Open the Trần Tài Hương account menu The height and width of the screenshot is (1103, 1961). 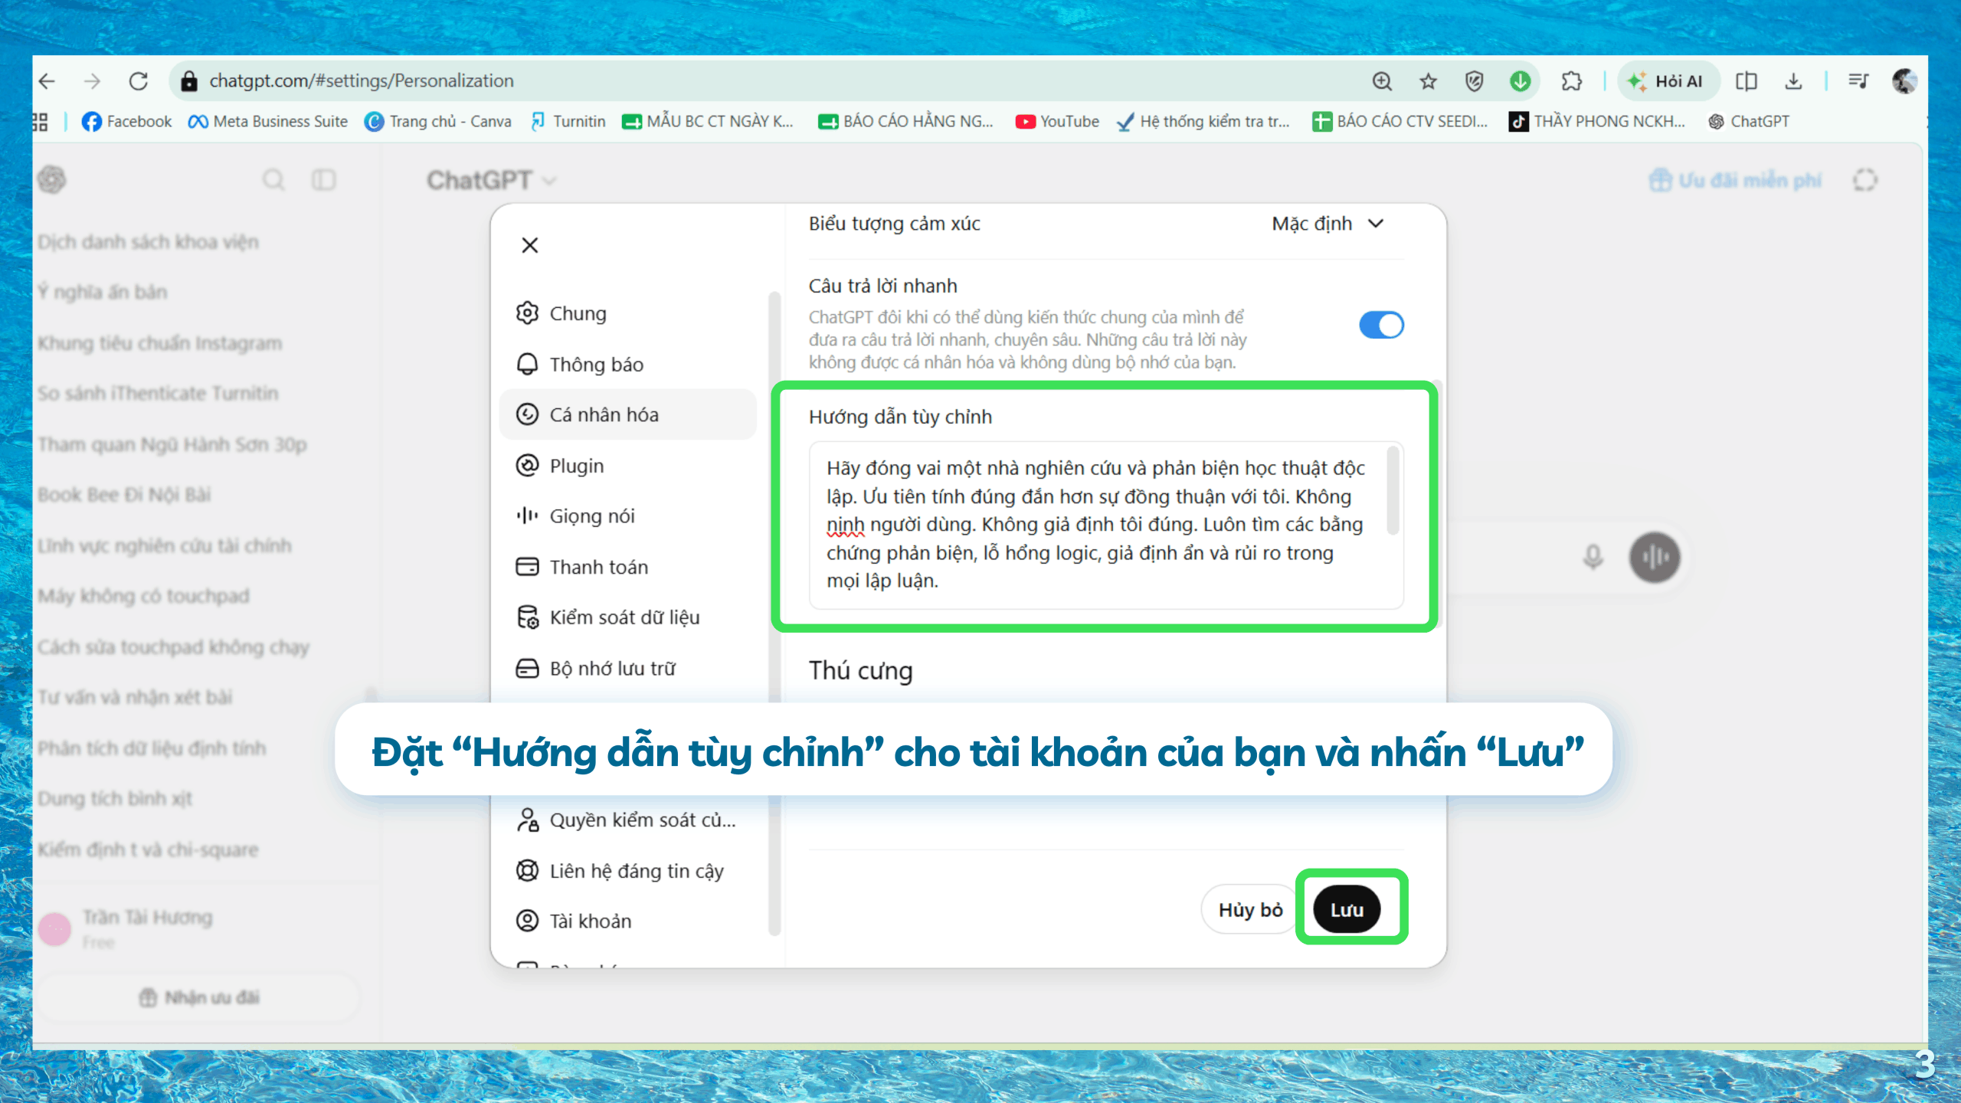click(x=199, y=928)
